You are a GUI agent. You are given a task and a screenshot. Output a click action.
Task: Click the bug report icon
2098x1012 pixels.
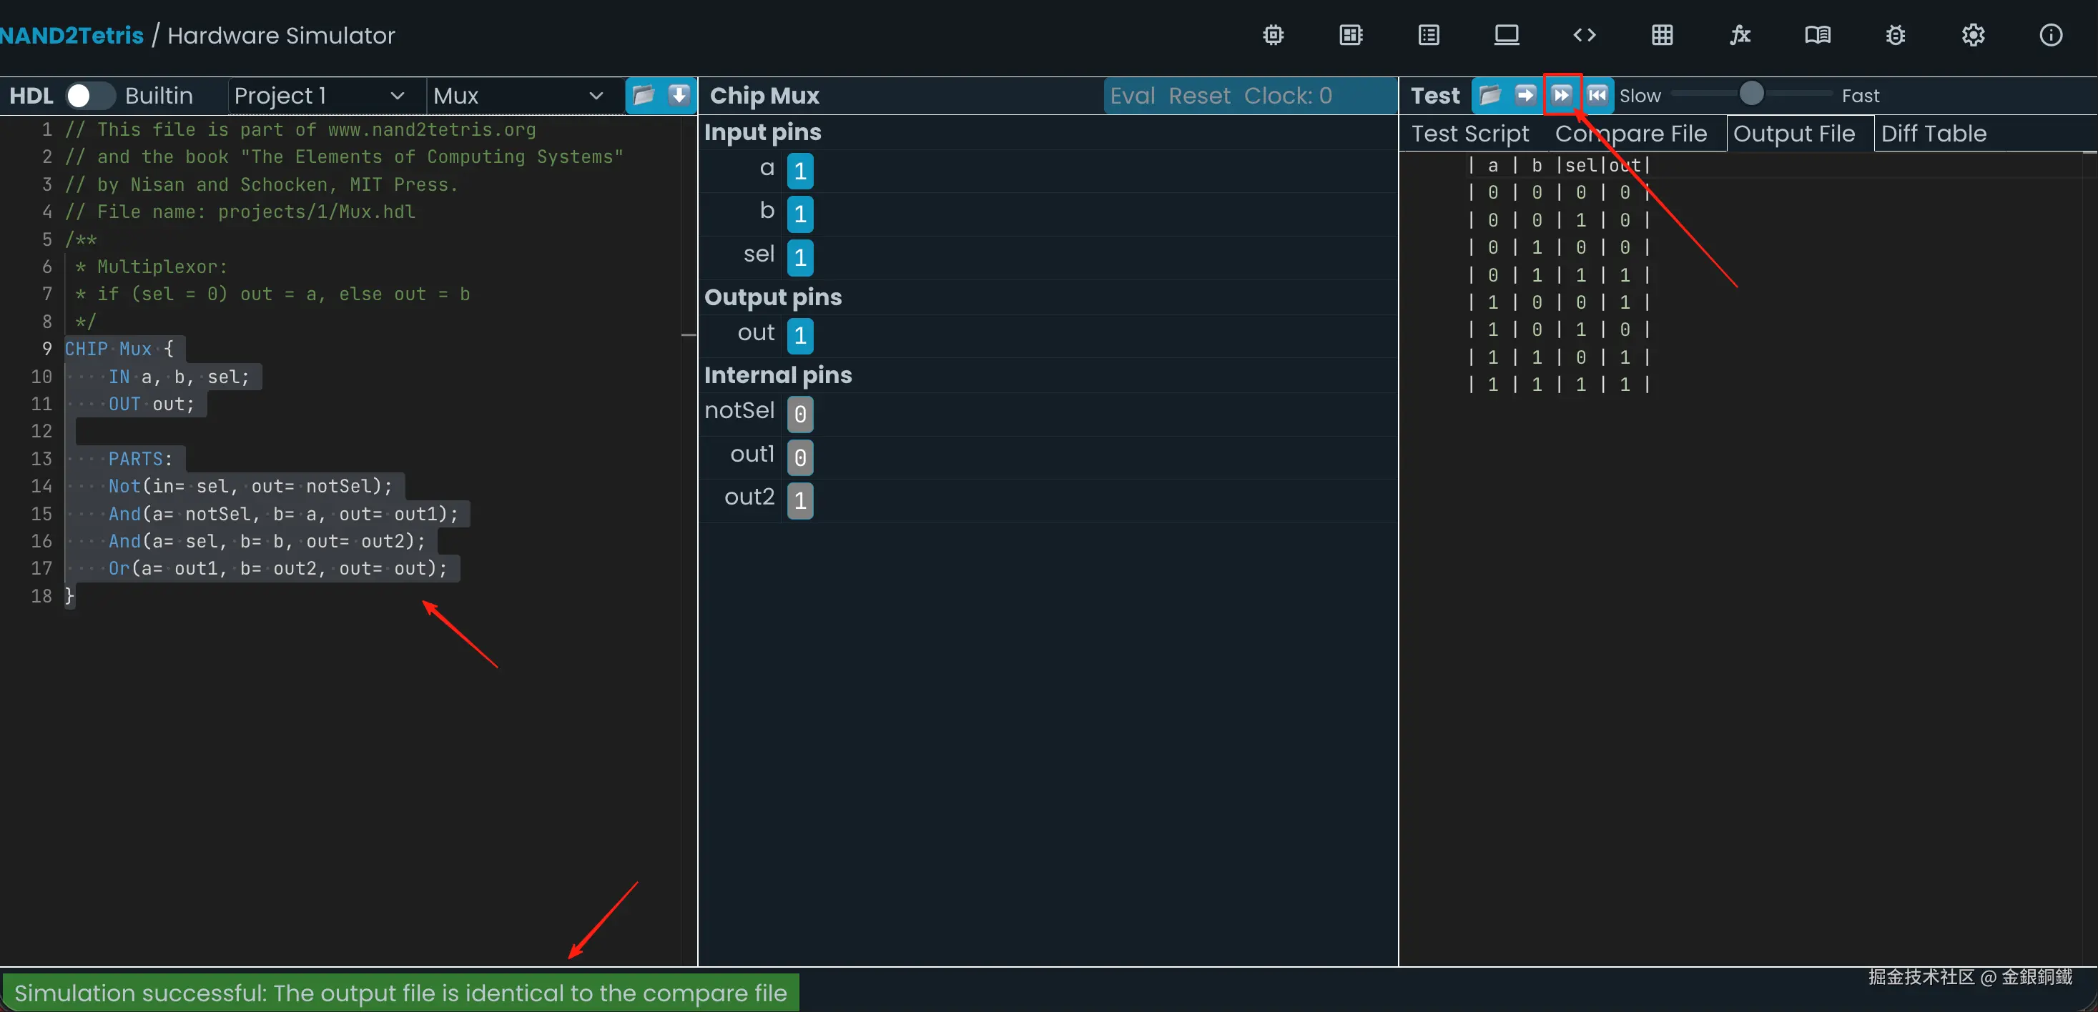(x=1895, y=35)
